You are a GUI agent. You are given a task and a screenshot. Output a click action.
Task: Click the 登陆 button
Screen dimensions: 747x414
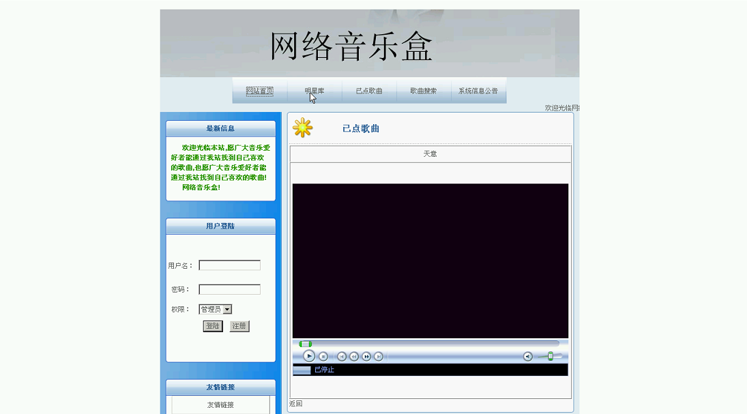click(212, 326)
